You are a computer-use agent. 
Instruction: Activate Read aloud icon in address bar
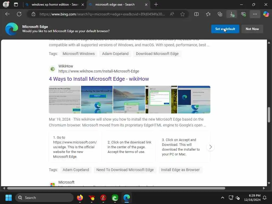(172, 14)
